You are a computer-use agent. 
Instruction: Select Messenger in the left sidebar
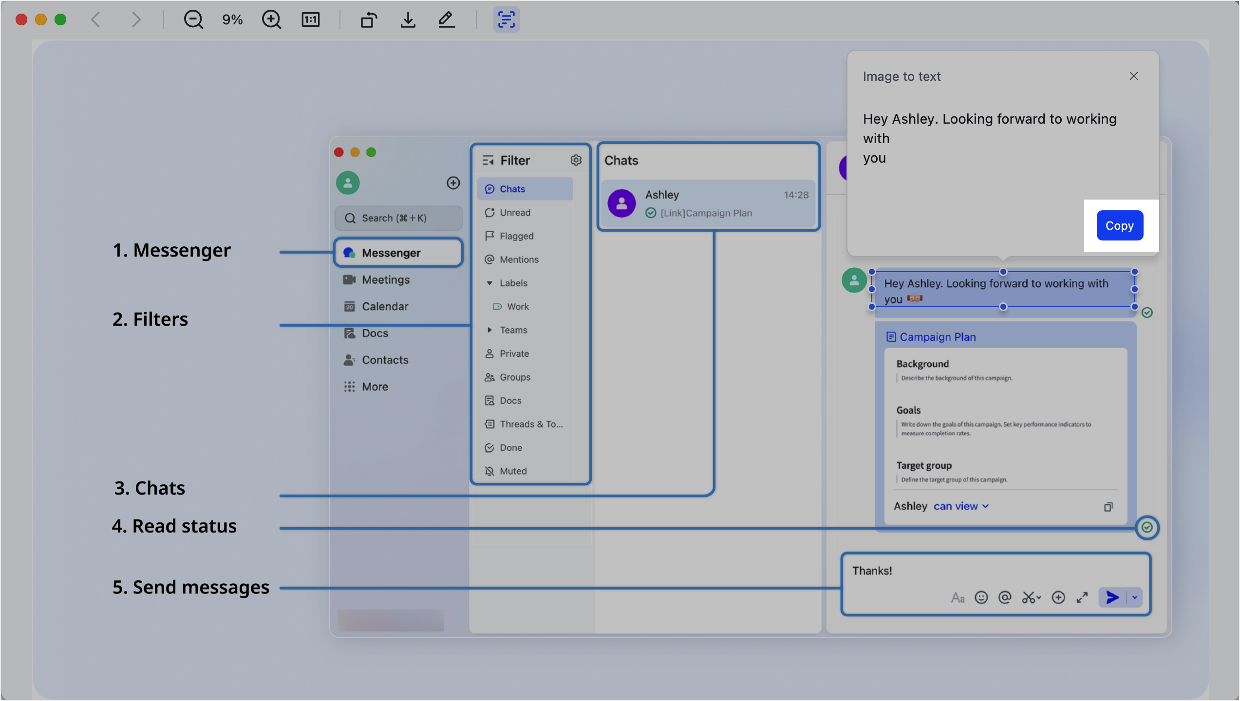click(x=398, y=253)
